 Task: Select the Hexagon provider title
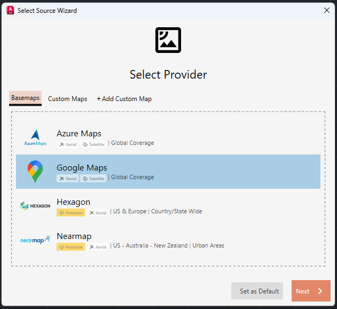(74, 202)
